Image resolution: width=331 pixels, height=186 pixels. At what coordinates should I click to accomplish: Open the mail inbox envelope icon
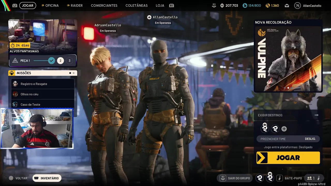click(287, 5)
